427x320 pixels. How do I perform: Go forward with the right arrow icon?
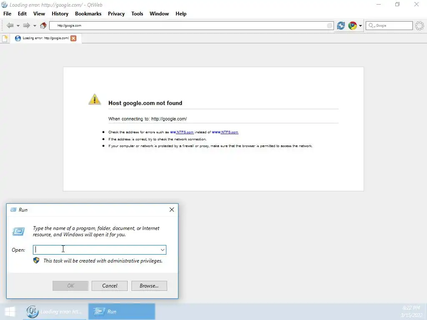click(26, 25)
